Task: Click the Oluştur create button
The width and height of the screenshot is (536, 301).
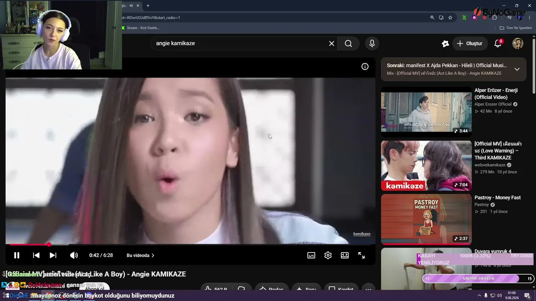Action: pos(469,43)
